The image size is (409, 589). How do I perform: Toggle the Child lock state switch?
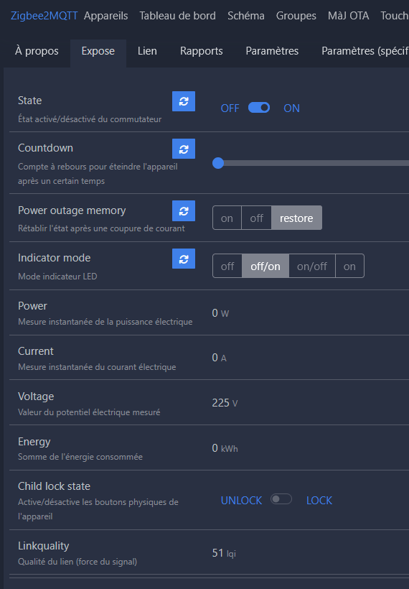pos(281,499)
